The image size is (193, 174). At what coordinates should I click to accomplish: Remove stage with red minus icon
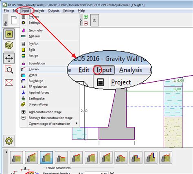click(x=86, y=23)
